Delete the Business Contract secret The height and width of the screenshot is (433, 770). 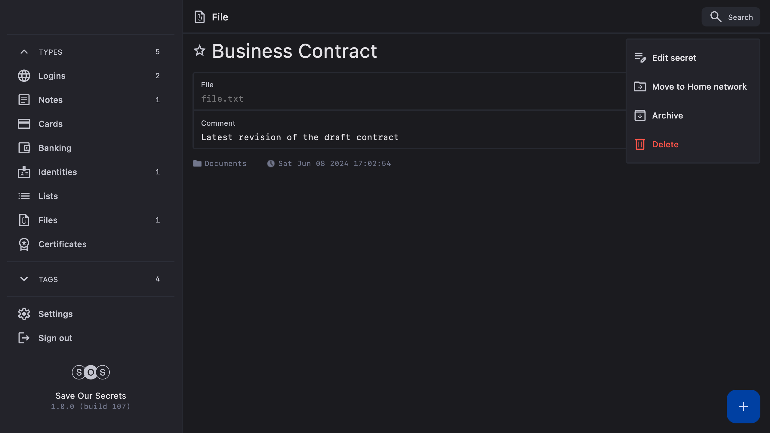pos(665,144)
